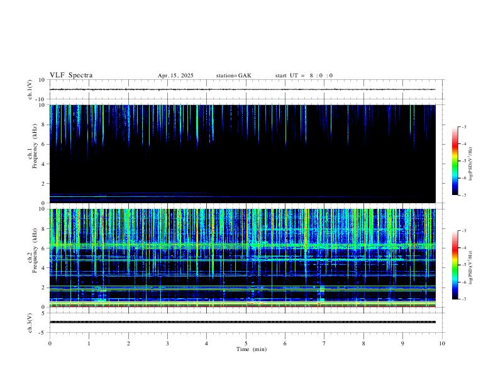
Task: Click the '9' tick on the Time axis
Action: click(402, 343)
